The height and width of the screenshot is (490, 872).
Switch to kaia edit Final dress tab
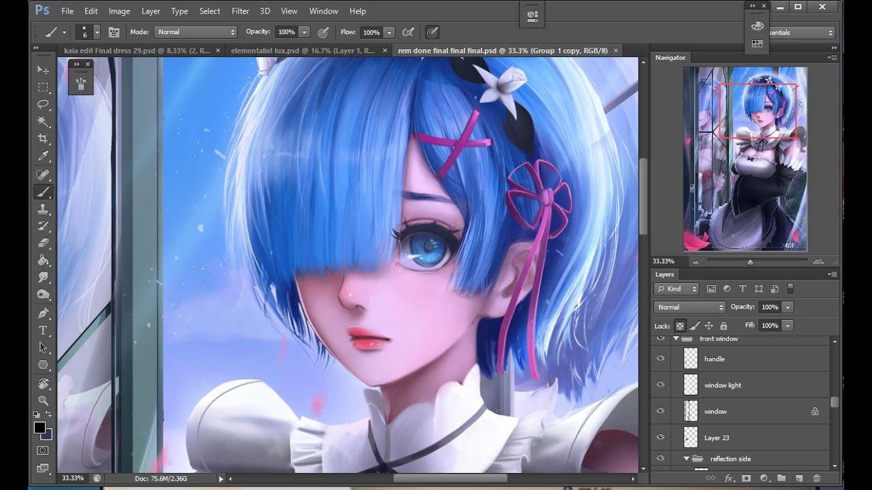coord(138,50)
